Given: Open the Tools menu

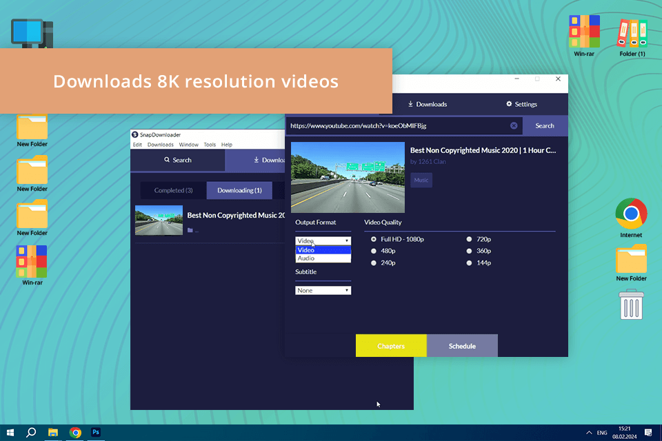Looking at the screenshot, I should (x=210, y=144).
